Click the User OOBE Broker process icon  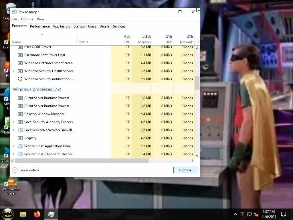click(20, 47)
